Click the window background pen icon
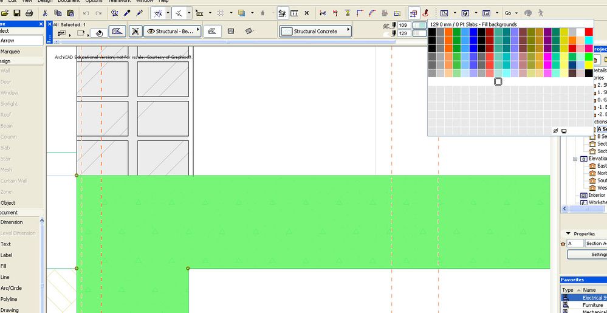Screen dimensions: 607x313 pos(564,131)
